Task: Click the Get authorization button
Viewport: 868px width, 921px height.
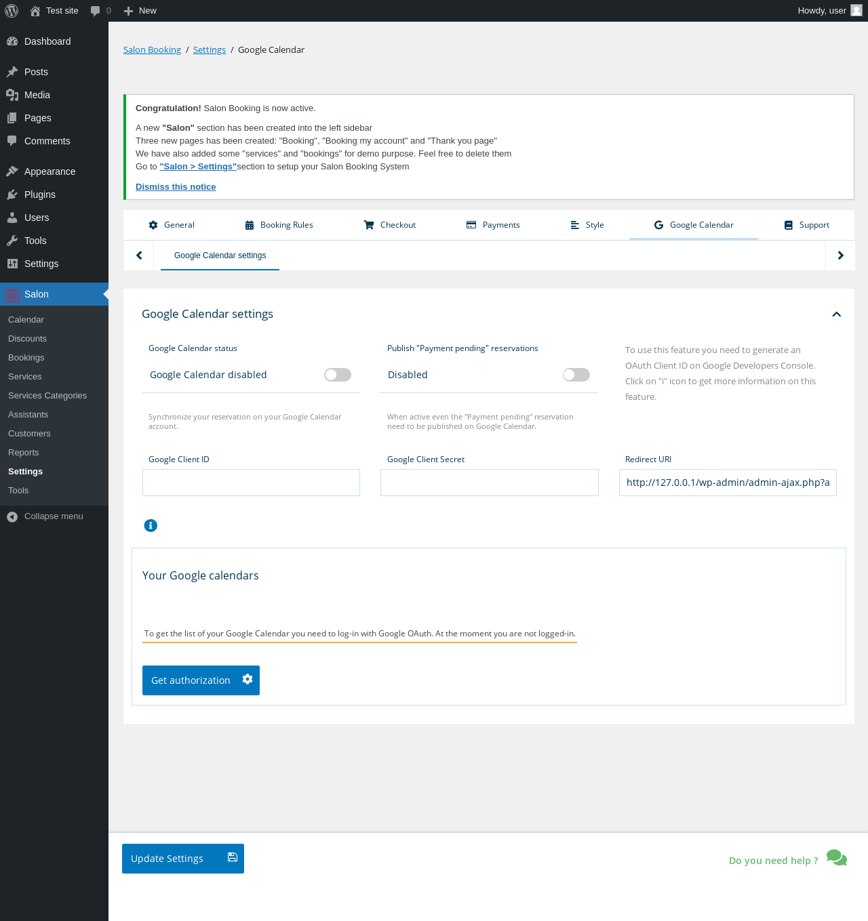Action: click(201, 680)
